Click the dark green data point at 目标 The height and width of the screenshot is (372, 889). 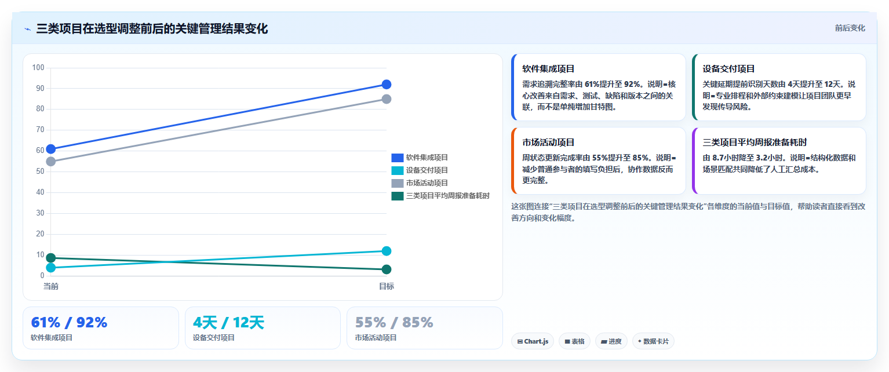[x=387, y=269]
